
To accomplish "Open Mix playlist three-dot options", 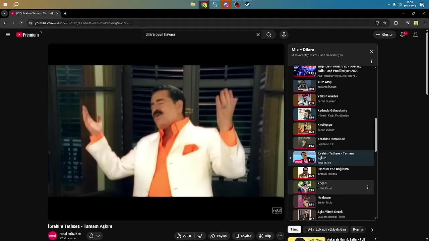I will [371, 61].
